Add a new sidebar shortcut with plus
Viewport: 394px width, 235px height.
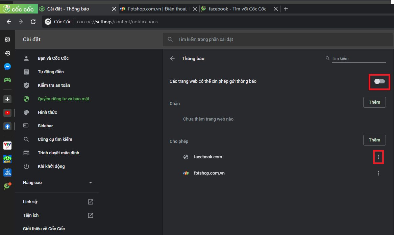click(7, 99)
